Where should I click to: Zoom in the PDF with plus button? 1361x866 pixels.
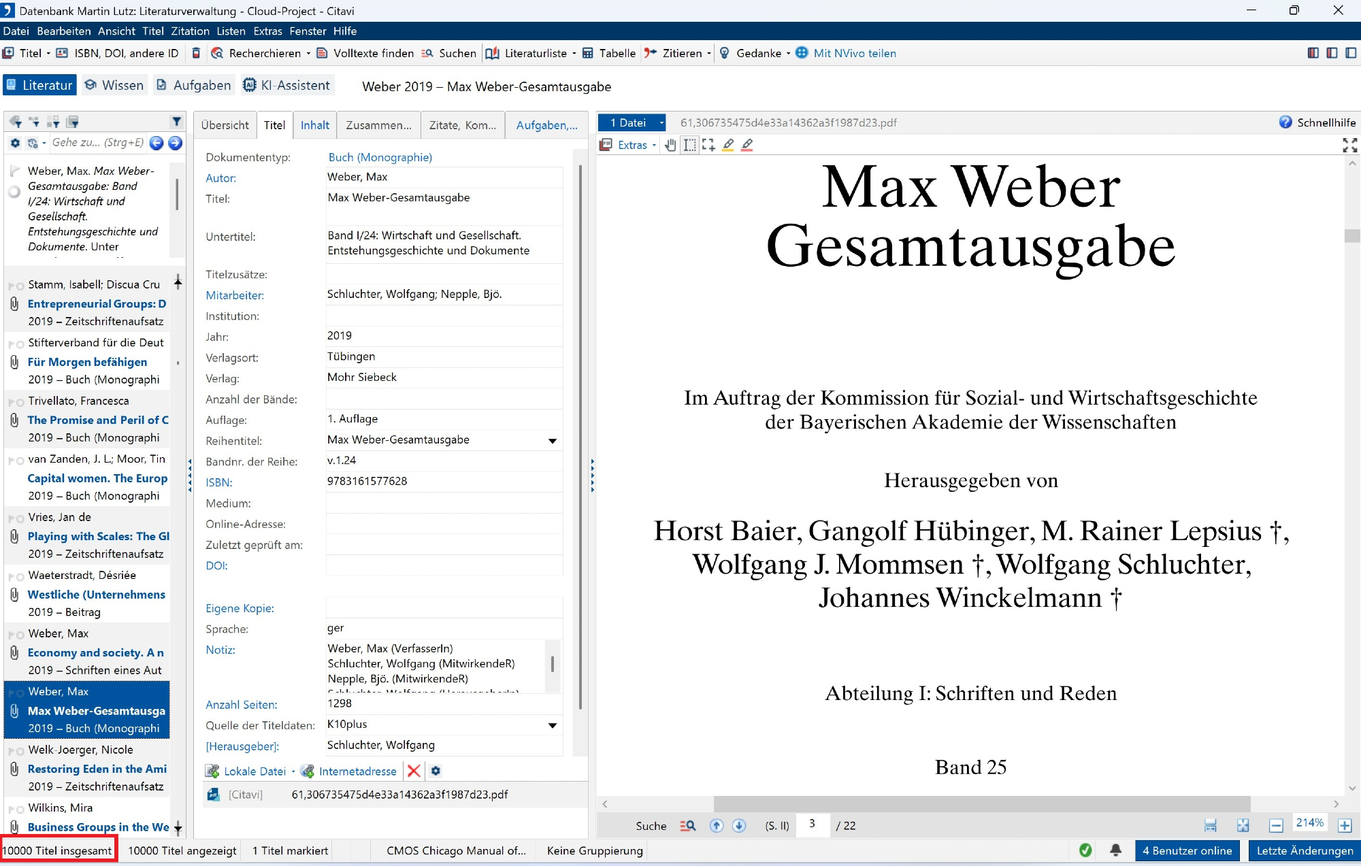tap(1344, 825)
